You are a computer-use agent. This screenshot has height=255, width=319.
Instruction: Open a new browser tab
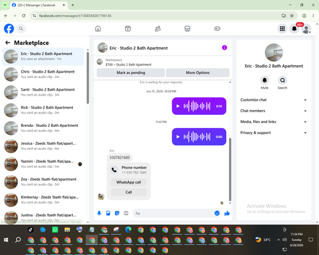click(x=73, y=5)
